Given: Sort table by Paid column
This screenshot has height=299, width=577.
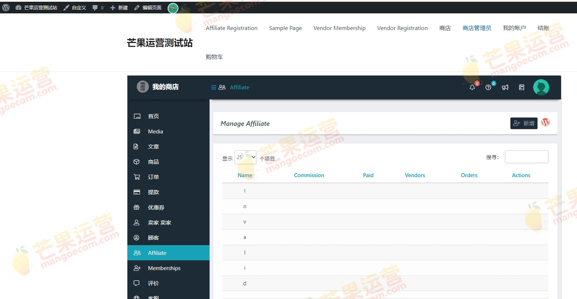Looking at the screenshot, I should tap(368, 175).
